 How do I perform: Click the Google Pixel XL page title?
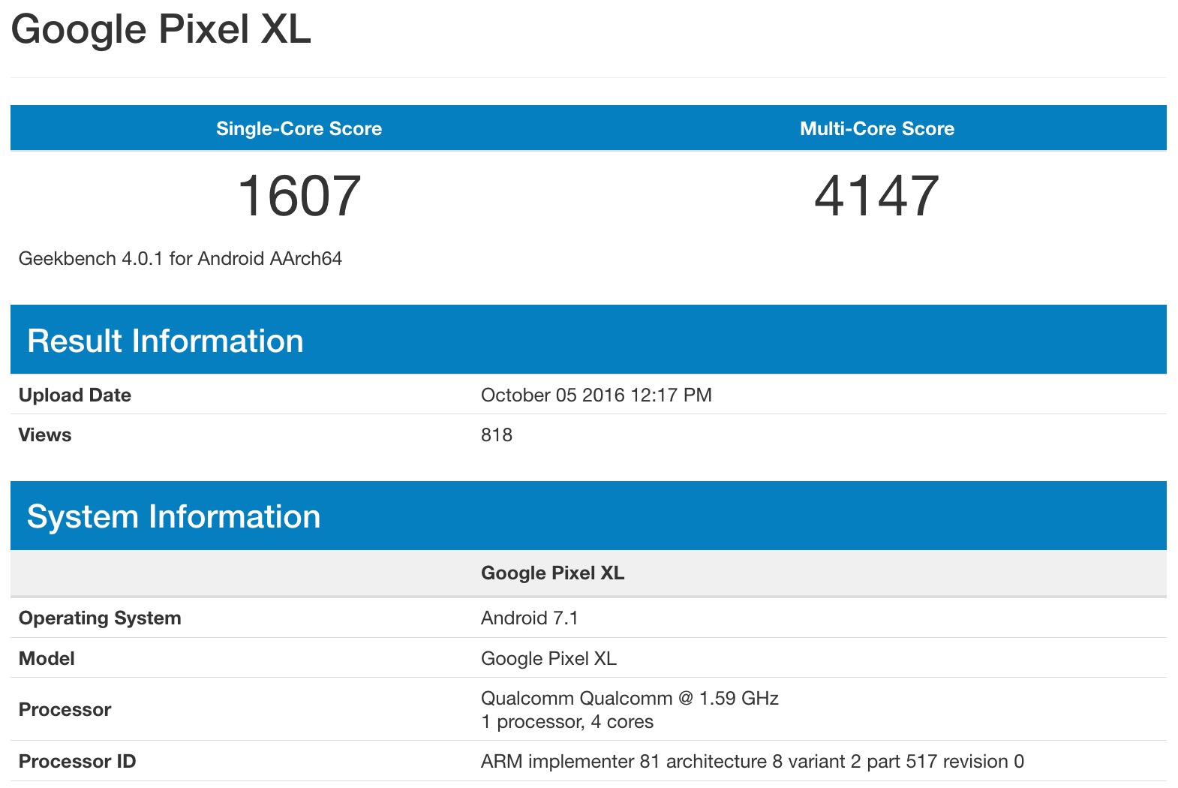(161, 30)
